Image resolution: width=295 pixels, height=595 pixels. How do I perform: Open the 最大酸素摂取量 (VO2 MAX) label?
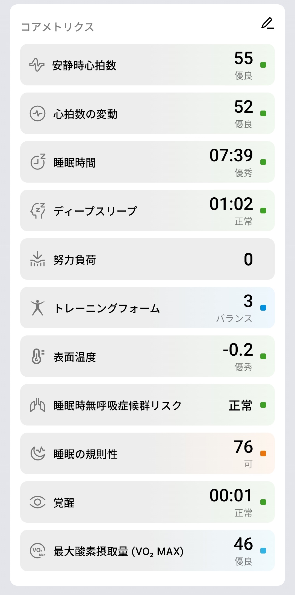(118, 552)
